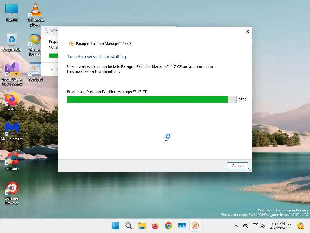
Task: Click the PRE badge icon in tray corner
Action: [x=301, y=226]
